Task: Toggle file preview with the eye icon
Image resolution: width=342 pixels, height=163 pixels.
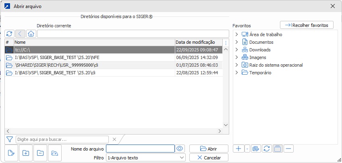Action: [180, 149]
